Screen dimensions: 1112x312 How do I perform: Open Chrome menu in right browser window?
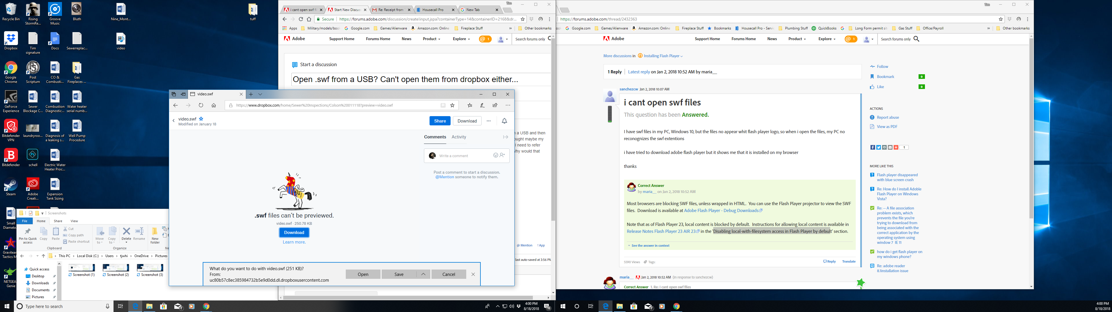click(x=1028, y=19)
